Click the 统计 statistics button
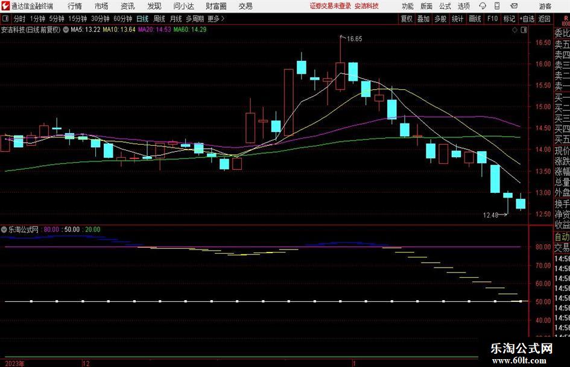This screenshot has height=367, width=570. tap(457, 19)
